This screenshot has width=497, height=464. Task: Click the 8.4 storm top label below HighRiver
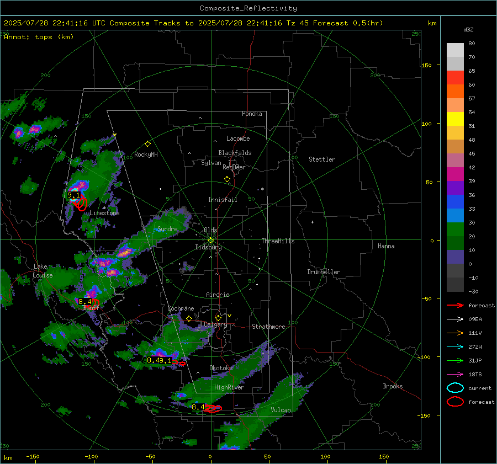(x=198, y=407)
